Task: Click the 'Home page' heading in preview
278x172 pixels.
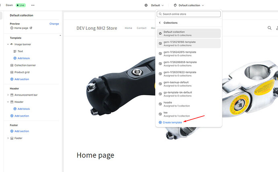Action: coord(95,155)
